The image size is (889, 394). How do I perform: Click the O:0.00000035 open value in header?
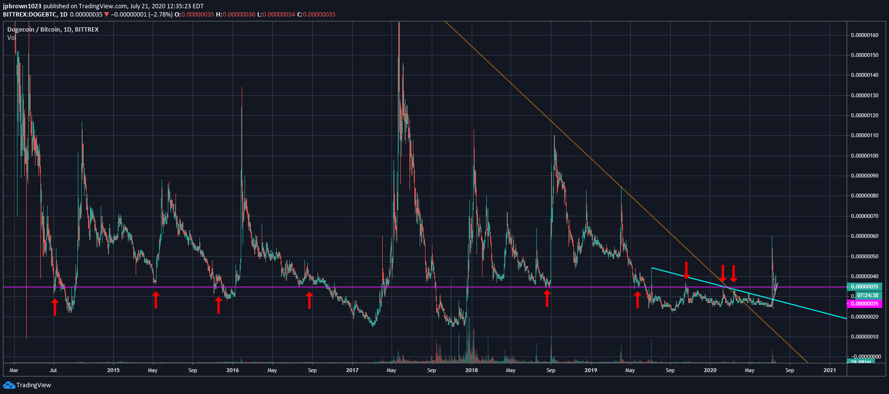[195, 15]
